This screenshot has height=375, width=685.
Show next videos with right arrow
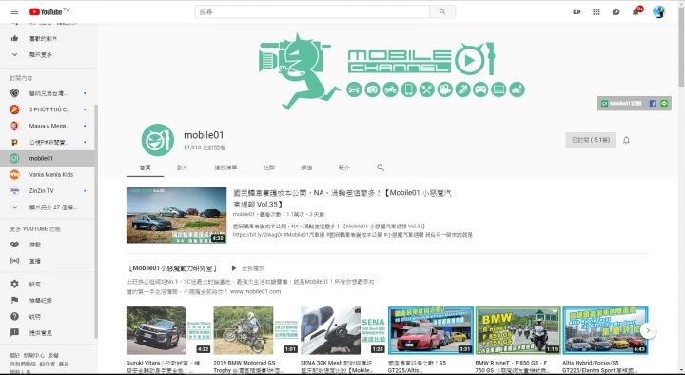(648, 331)
